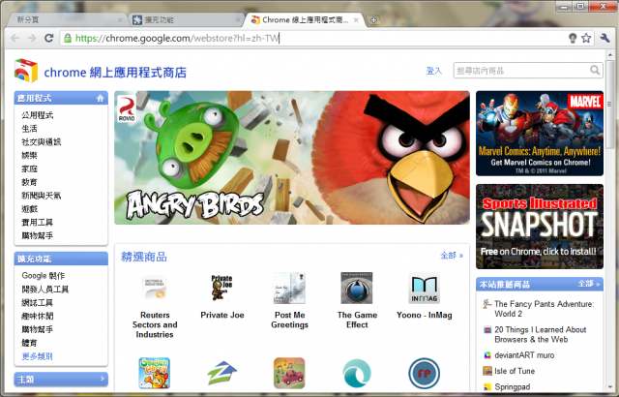
Task: Open the Springpad recommended link
Action: [512, 386]
